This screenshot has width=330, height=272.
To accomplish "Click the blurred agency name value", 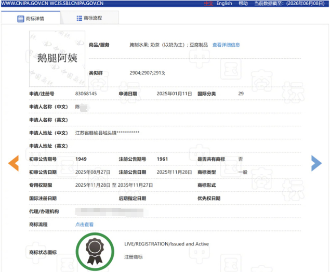I will [x=110, y=212].
